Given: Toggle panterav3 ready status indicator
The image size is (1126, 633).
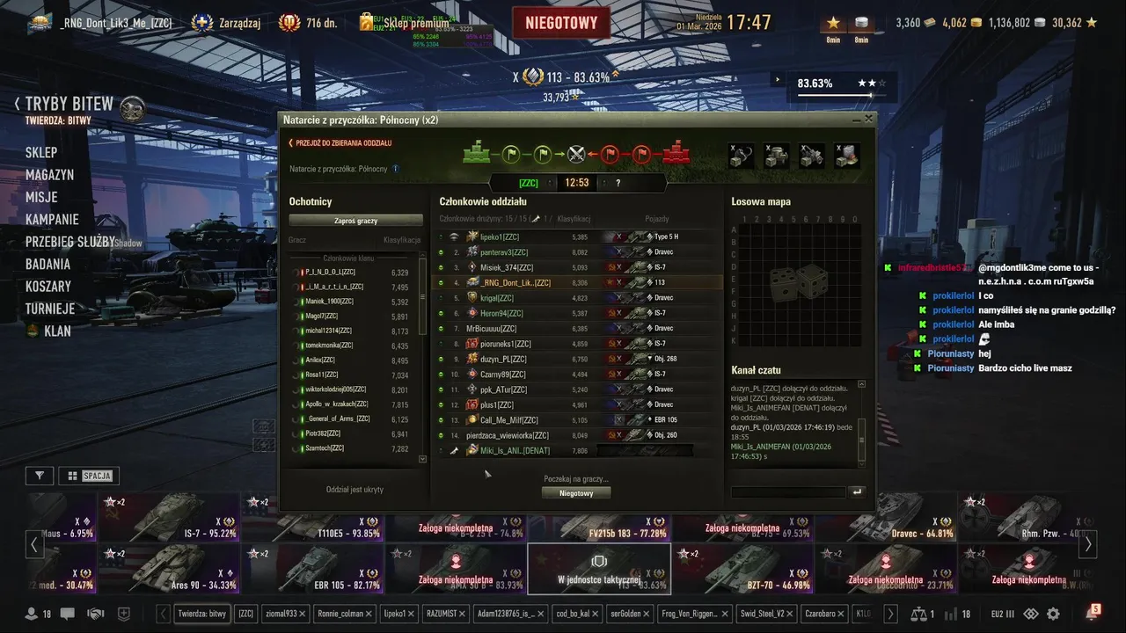Looking at the screenshot, I should 442,252.
